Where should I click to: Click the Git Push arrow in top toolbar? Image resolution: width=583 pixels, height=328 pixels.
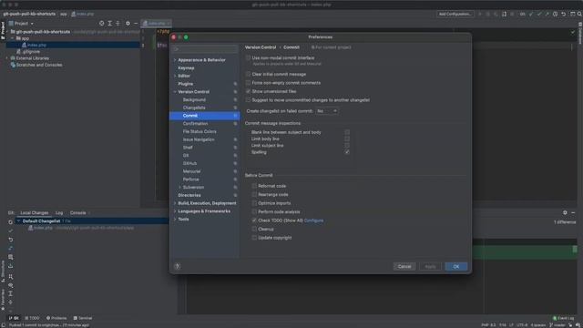547,14
